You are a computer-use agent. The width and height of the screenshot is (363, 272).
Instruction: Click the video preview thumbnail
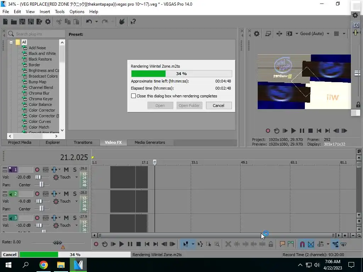[304, 82]
